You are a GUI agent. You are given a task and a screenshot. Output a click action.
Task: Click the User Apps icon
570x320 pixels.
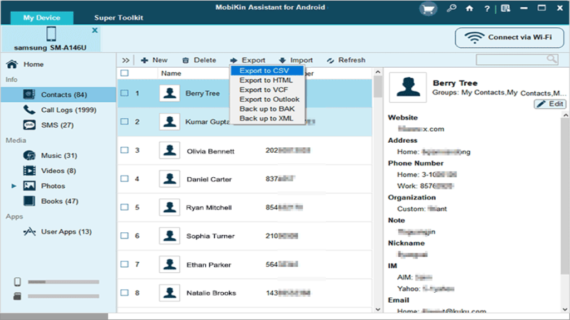click(x=29, y=232)
